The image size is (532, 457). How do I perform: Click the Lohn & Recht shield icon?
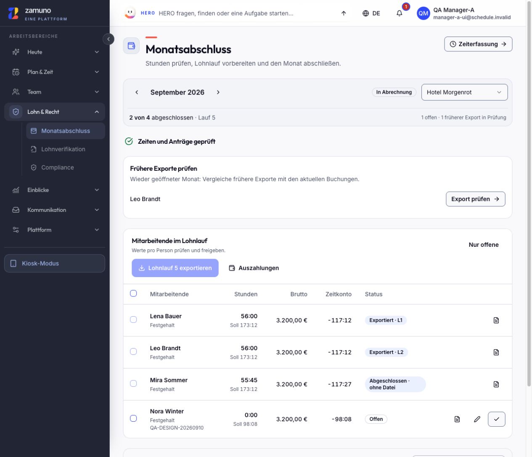(16, 112)
